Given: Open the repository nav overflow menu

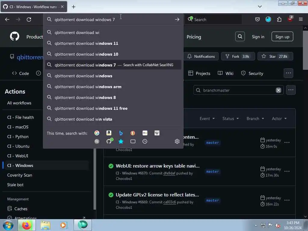Looking at the screenshot, I should click(x=288, y=73).
